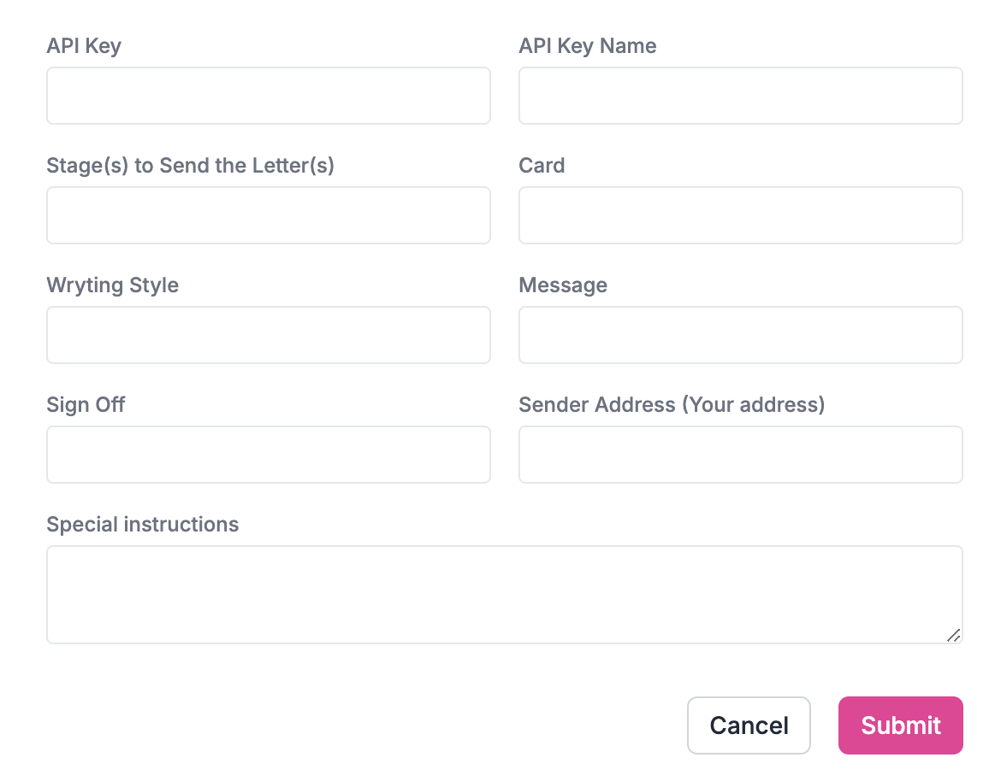Click the Wryting Style input field

(x=268, y=335)
